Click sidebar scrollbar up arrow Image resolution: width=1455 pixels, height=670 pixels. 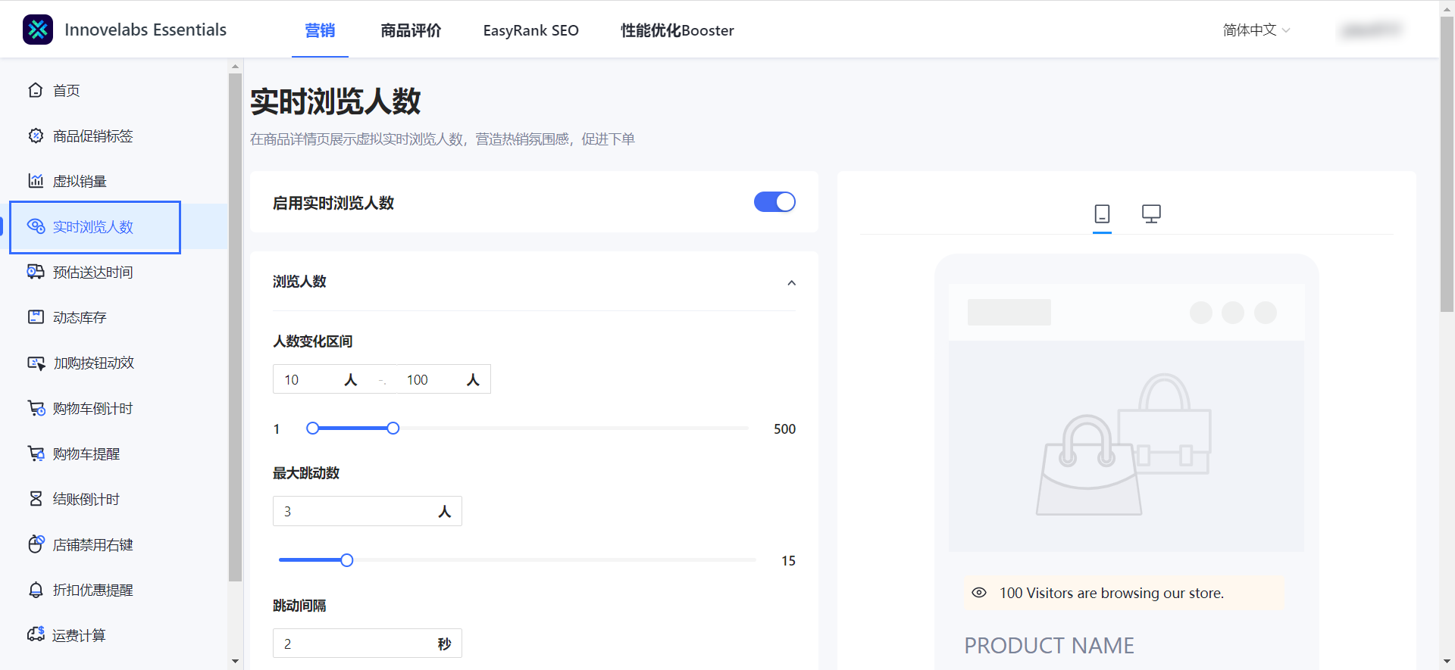point(235,66)
